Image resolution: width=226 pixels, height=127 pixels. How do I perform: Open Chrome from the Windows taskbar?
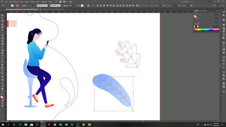point(55,125)
